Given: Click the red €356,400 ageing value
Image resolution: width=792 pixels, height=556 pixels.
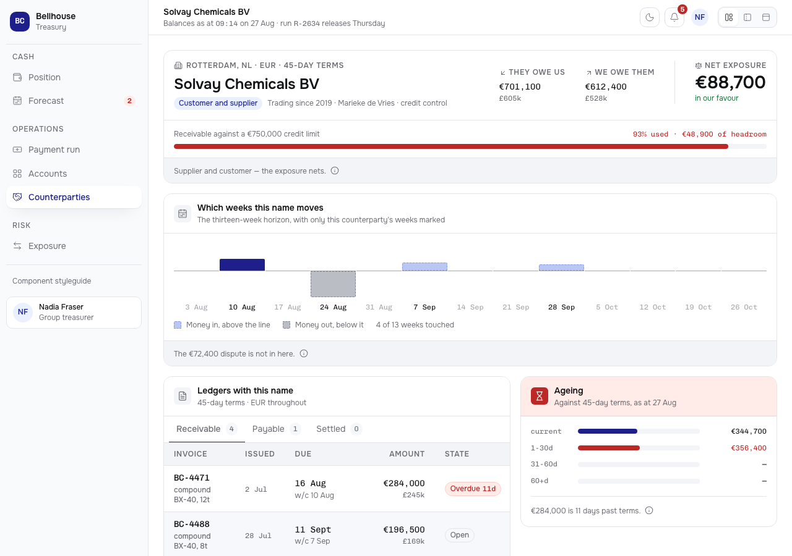Looking at the screenshot, I should 749,448.
